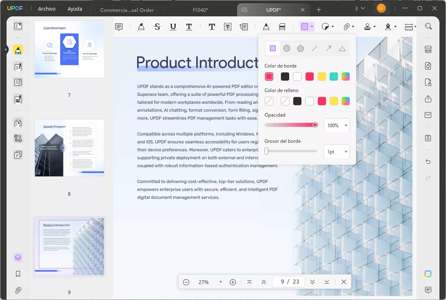
Task: Select the Text Box tool
Action: coord(228,27)
